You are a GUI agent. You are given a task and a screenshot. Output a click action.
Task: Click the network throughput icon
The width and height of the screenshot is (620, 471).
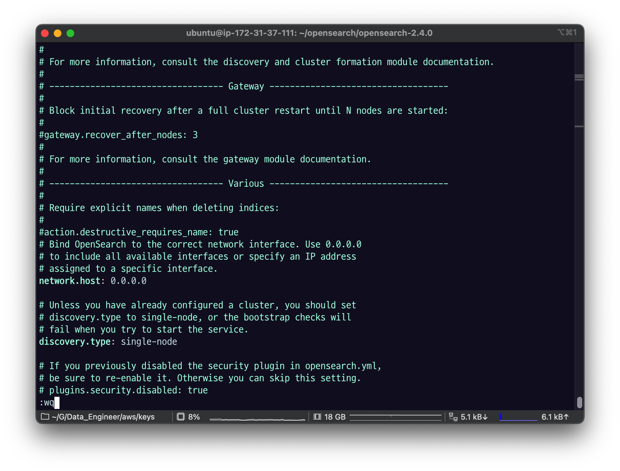[453, 417]
